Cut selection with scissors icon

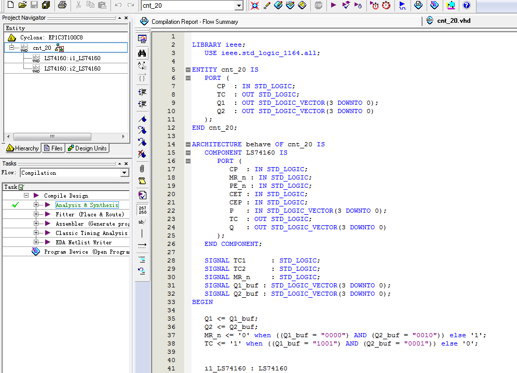(x=78, y=5)
